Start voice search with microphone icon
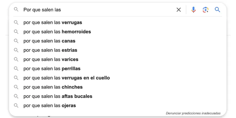 click(194, 10)
